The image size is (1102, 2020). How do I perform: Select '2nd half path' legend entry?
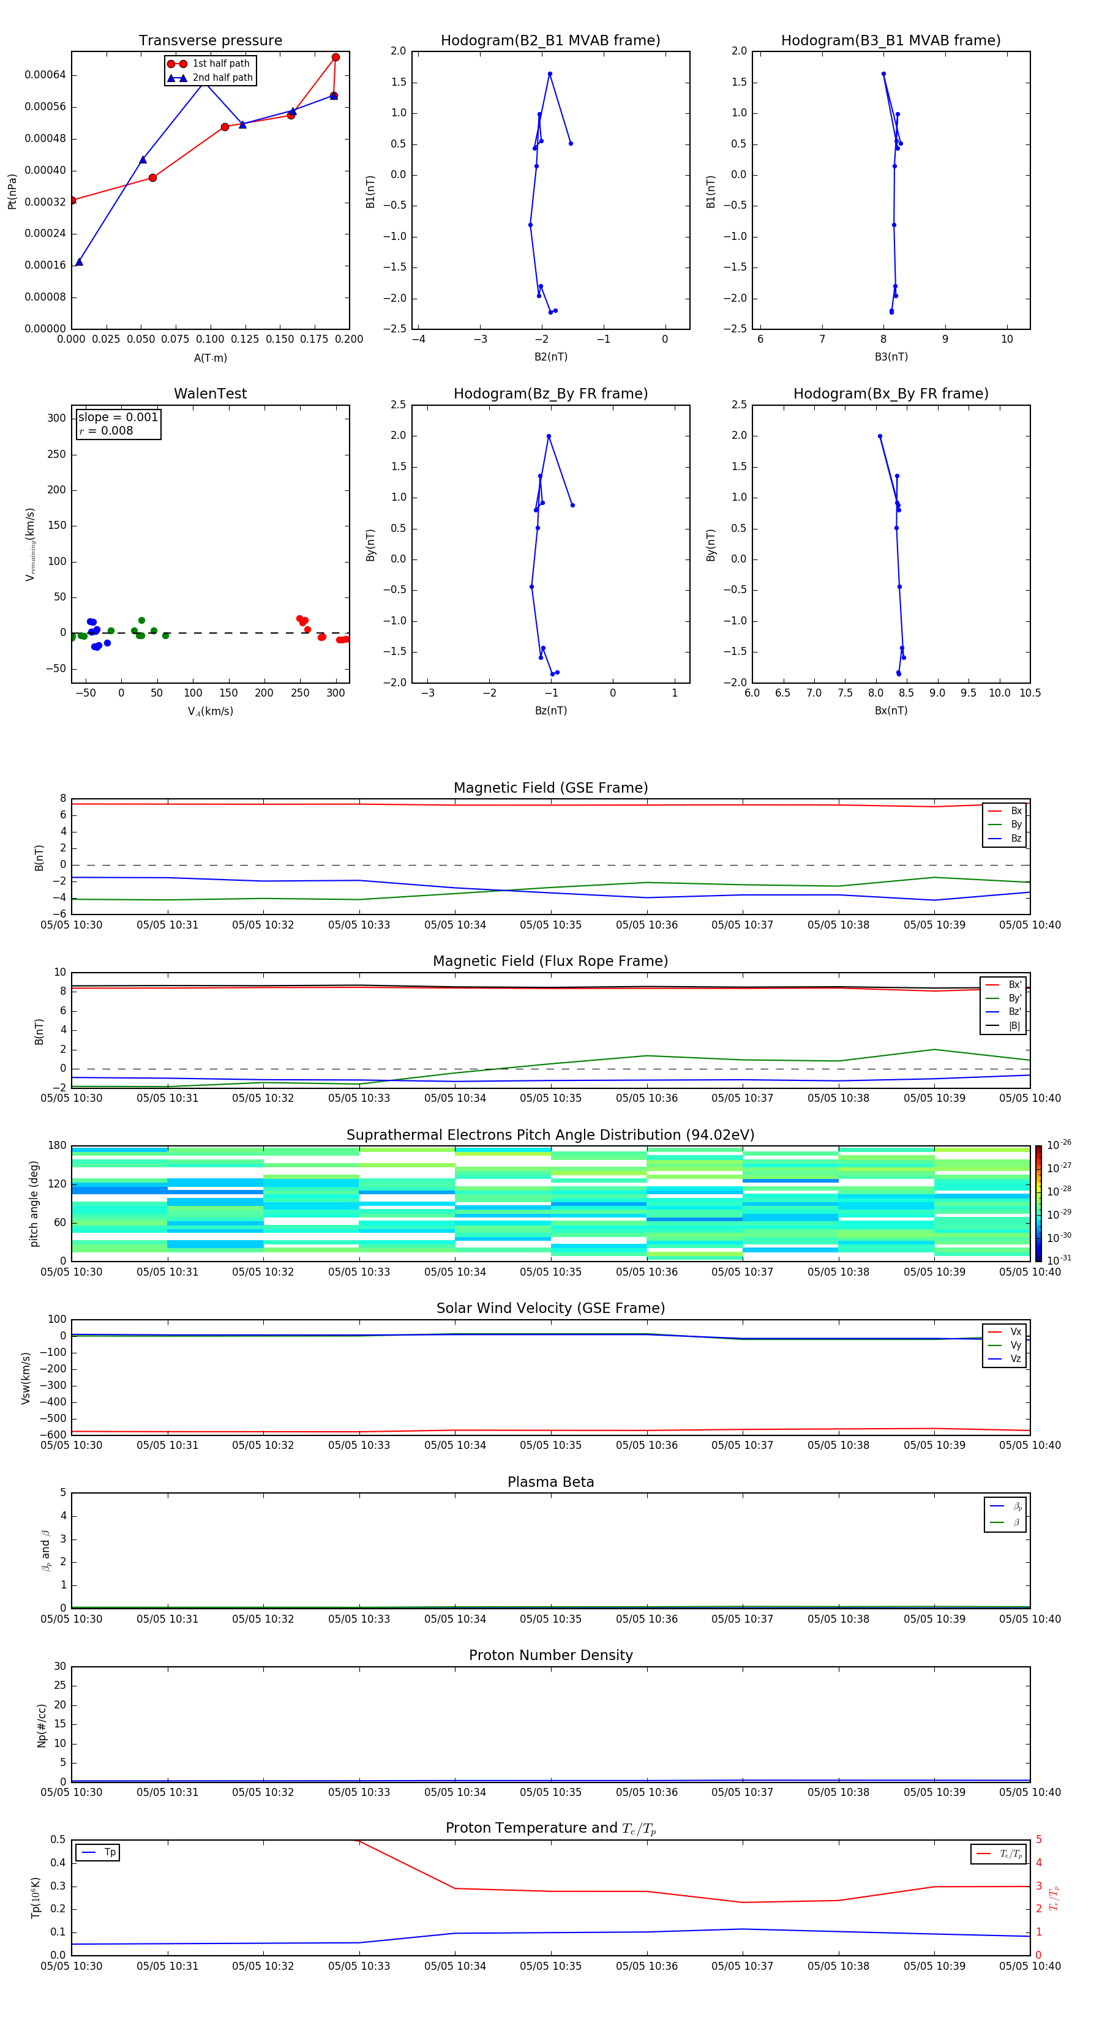pos(210,78)
